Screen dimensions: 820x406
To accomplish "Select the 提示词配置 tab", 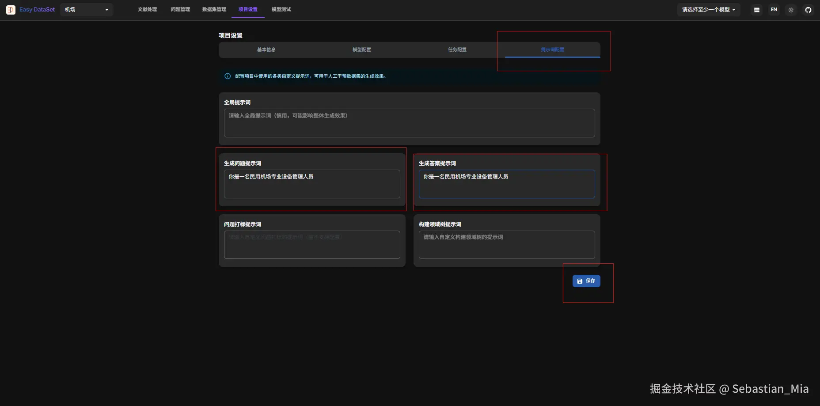I will click(x=552, y=49).
